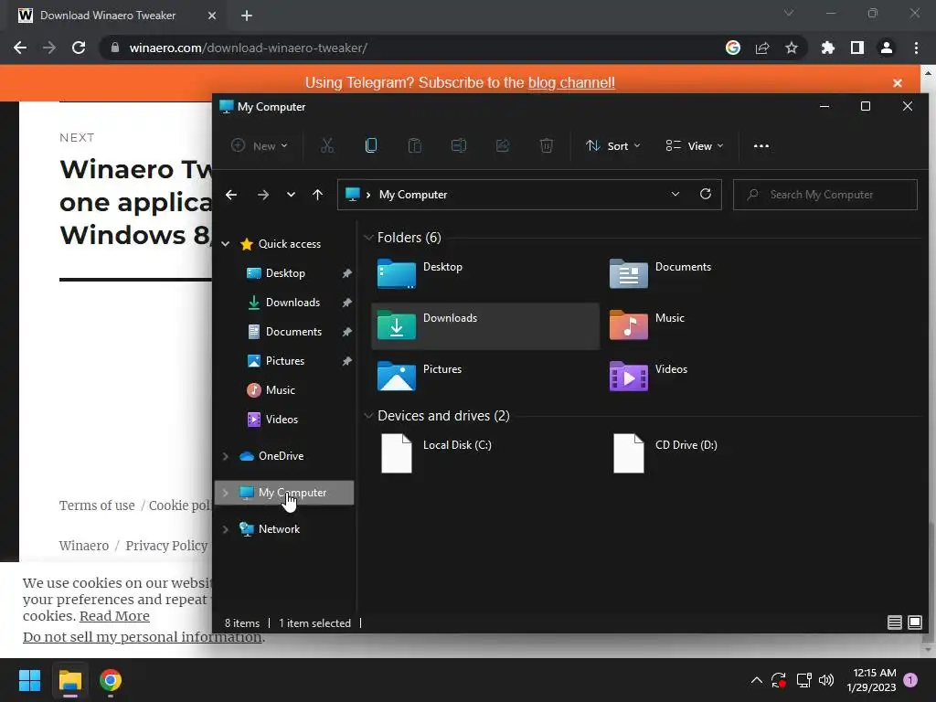
Task: Open the Read More cookie link
Action: point(114,615)
